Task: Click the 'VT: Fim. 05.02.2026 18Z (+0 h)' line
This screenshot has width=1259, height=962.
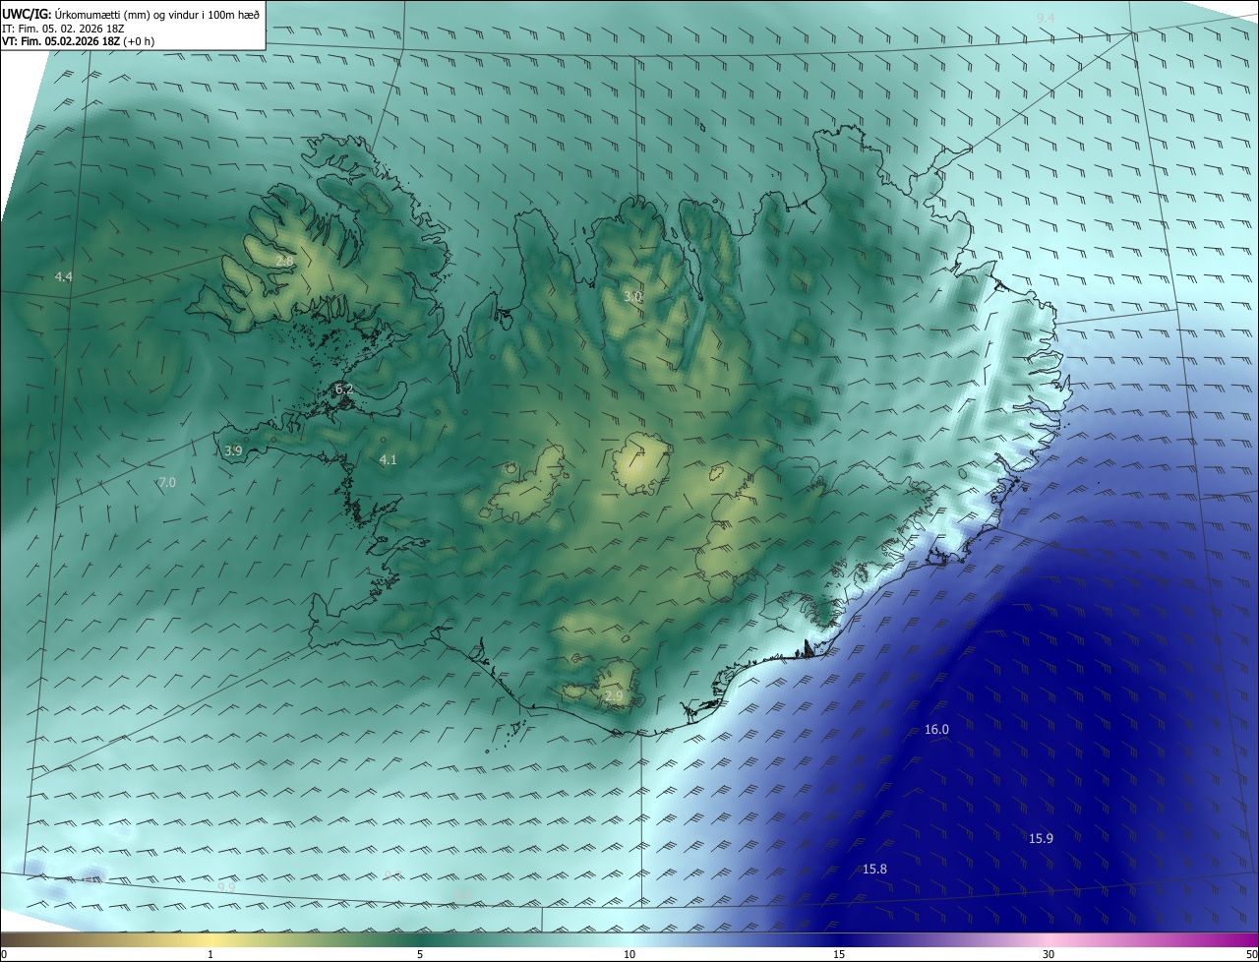Action: coord(78,41)
